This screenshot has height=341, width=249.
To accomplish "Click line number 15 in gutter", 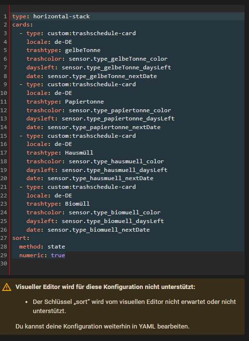I will click(3, 136).
